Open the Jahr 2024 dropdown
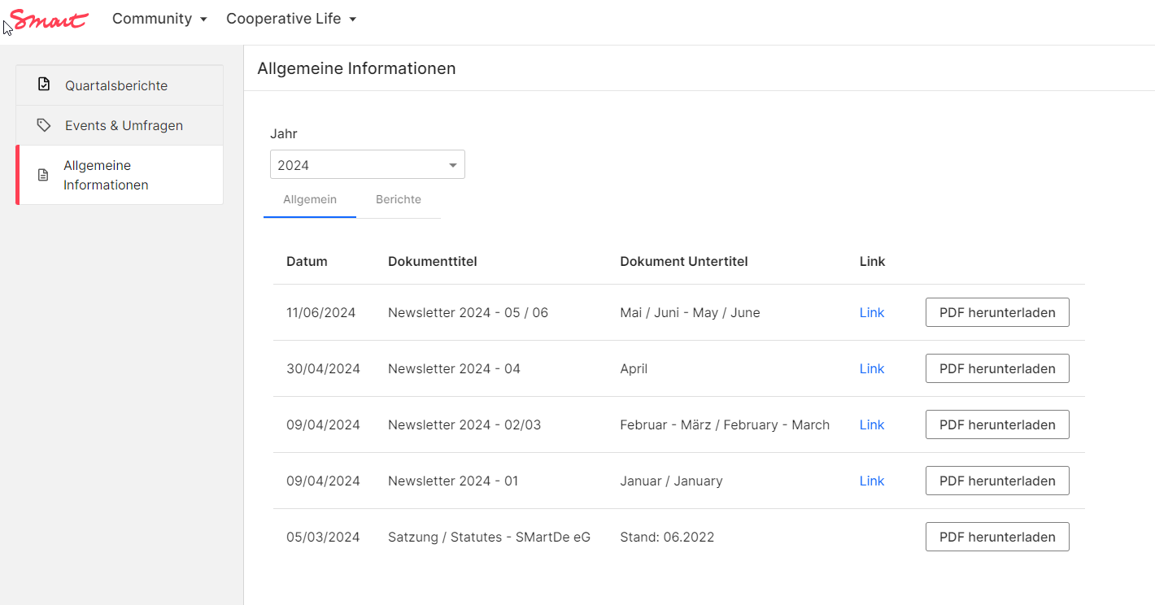 click(368, 164)
